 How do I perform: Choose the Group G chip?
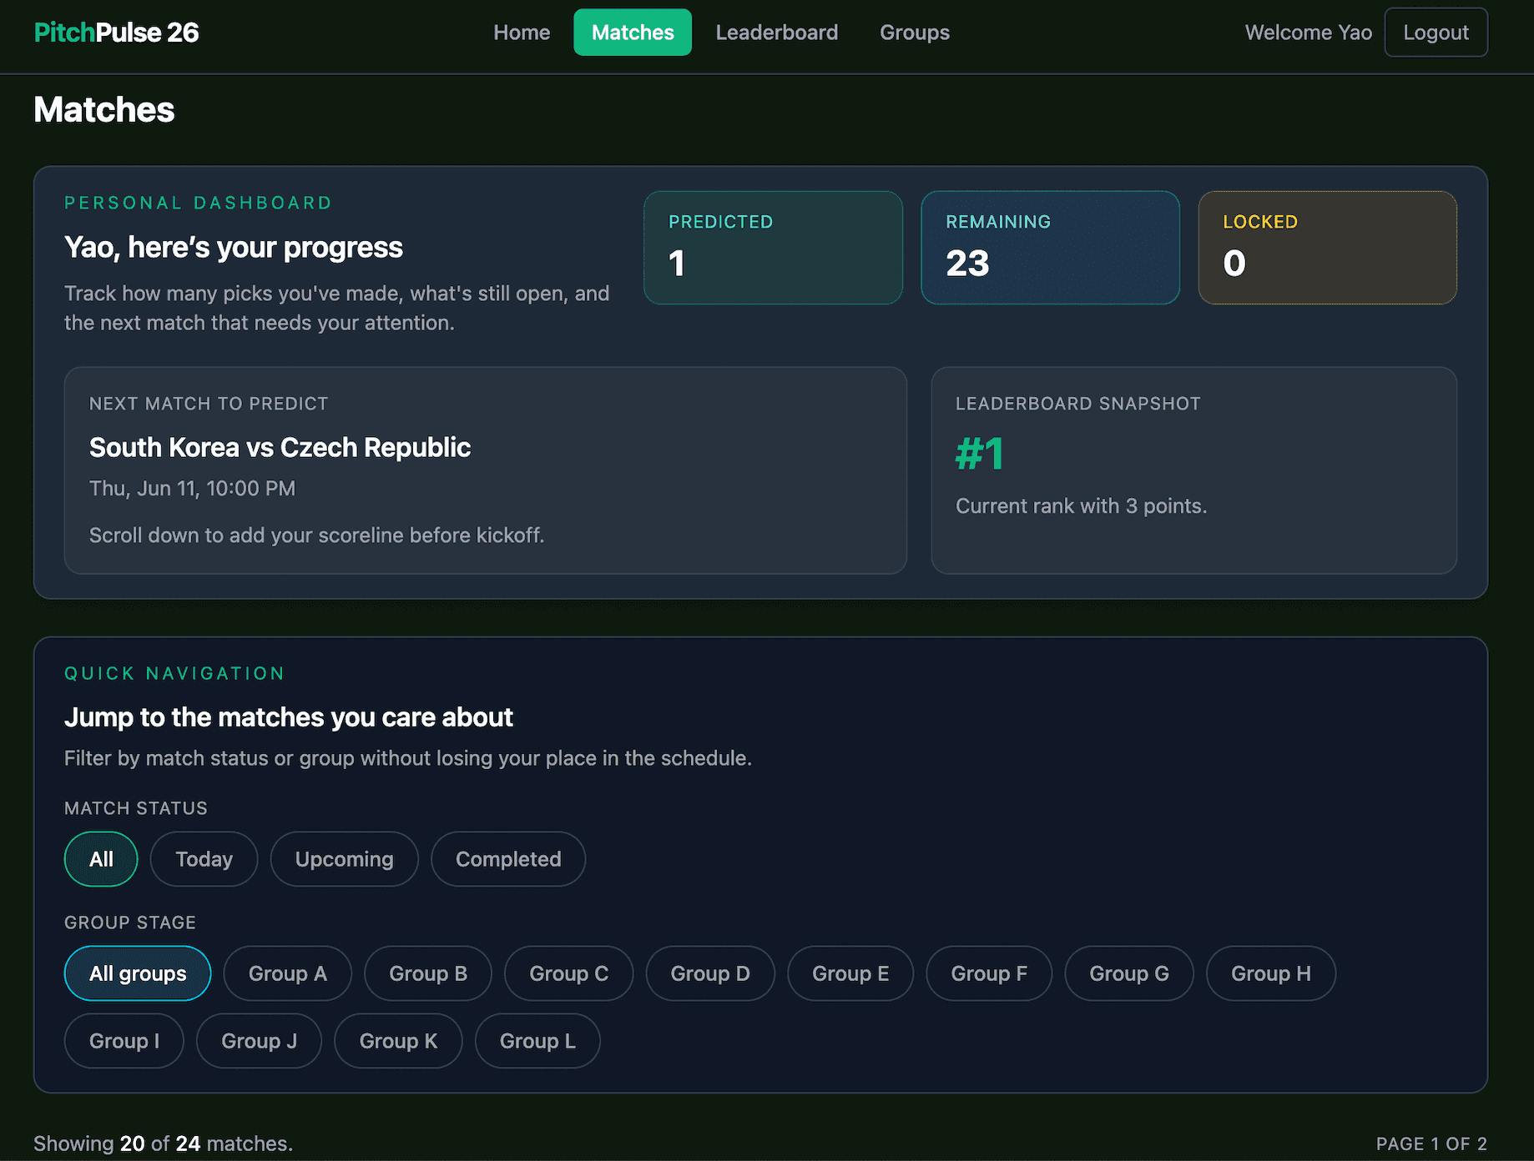click(1129, 973)
